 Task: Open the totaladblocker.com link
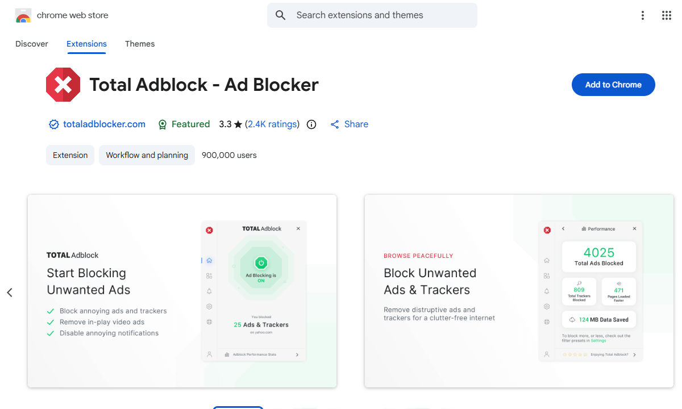(x=104, y=124)
